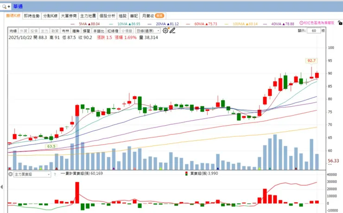Click the 60MA legend entry
343x213 pixels.
point(202,24)
